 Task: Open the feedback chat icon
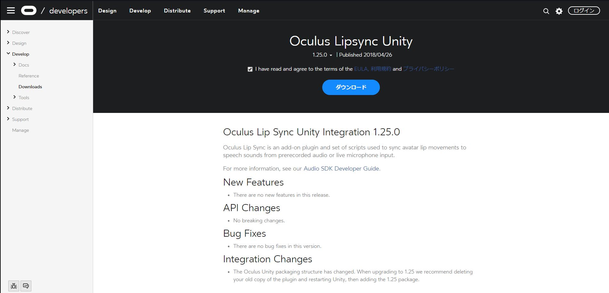[26, 286]
